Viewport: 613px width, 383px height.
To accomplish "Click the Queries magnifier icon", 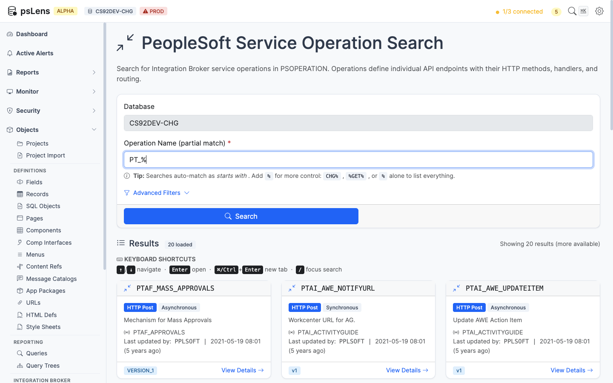I will 20,353.
